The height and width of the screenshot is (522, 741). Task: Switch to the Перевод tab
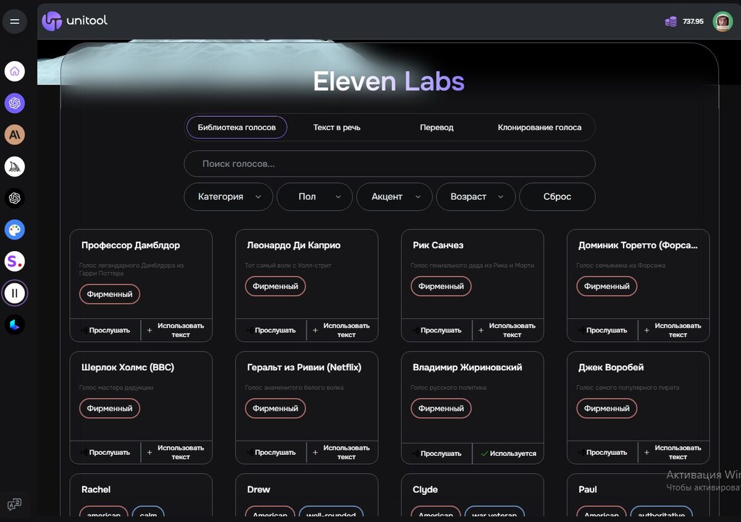click(437, 127)
